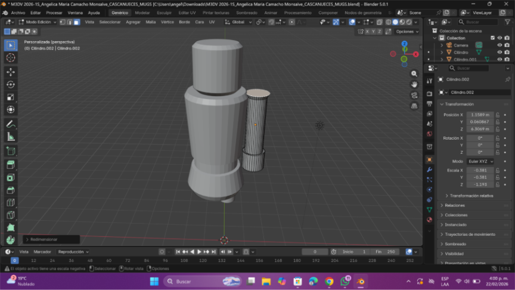Switch to the Esculpir workspace tab
515x290 pixels.
coord(164,13)
